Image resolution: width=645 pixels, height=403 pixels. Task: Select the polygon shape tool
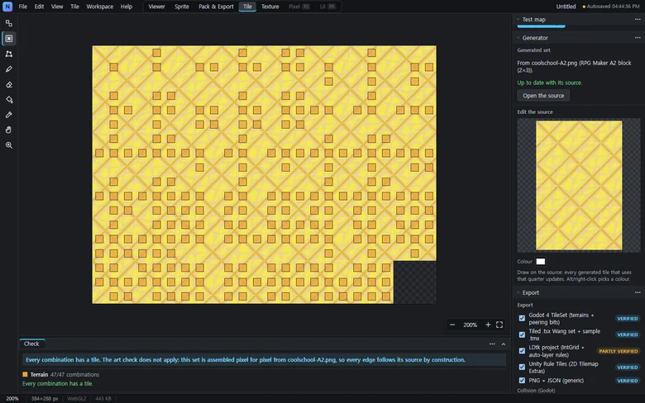pos(8,54)
